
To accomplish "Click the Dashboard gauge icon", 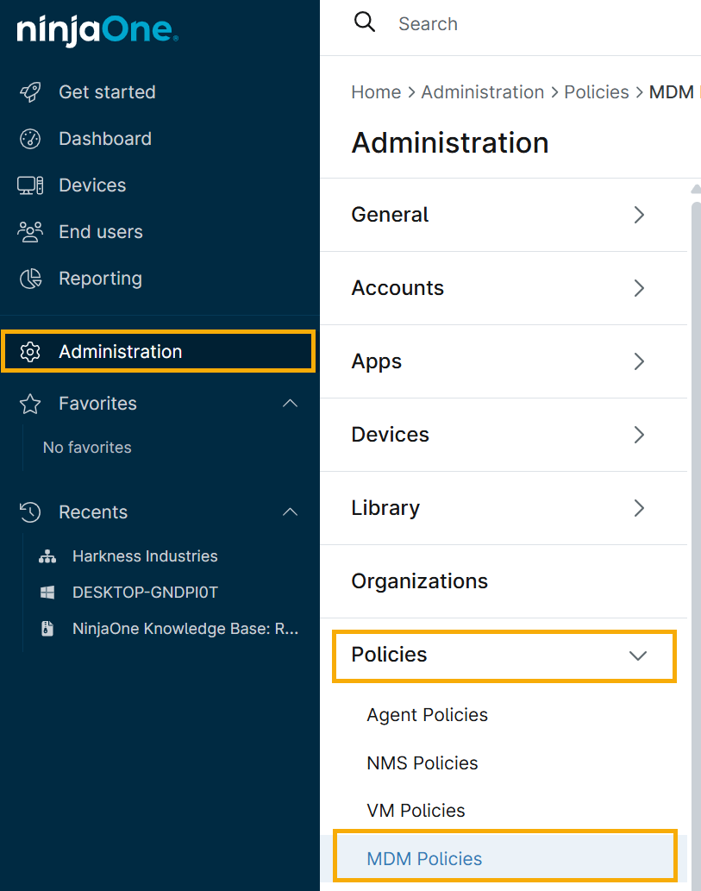I will (x=30, y=139).
